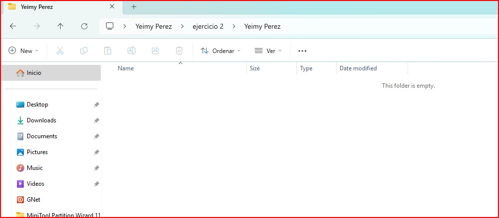The width and height of the screenshot is (499, 218).
Task: Sort files by Date modified column
Action: pos(357,68)
